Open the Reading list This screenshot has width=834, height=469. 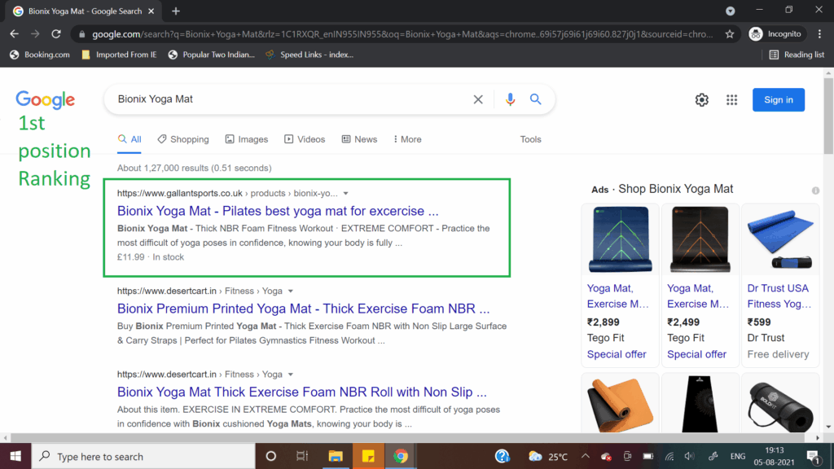click(x=797, y=55)
